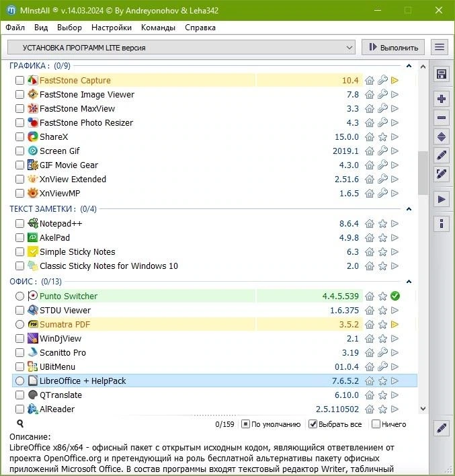Click the star icon for AkelPad
455x476 pixels.
(x=382, y=238)
